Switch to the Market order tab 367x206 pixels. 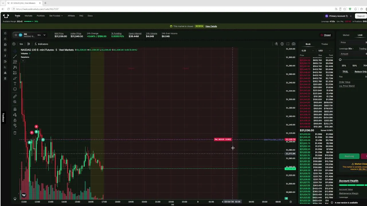coord(346,35)
